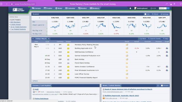Open the USD/CHF pair dropdown
The width and height of the screenshot is (182, 102).
click(101, 18)
